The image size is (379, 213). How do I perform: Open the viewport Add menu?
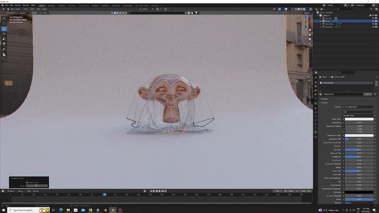[38, 9]
